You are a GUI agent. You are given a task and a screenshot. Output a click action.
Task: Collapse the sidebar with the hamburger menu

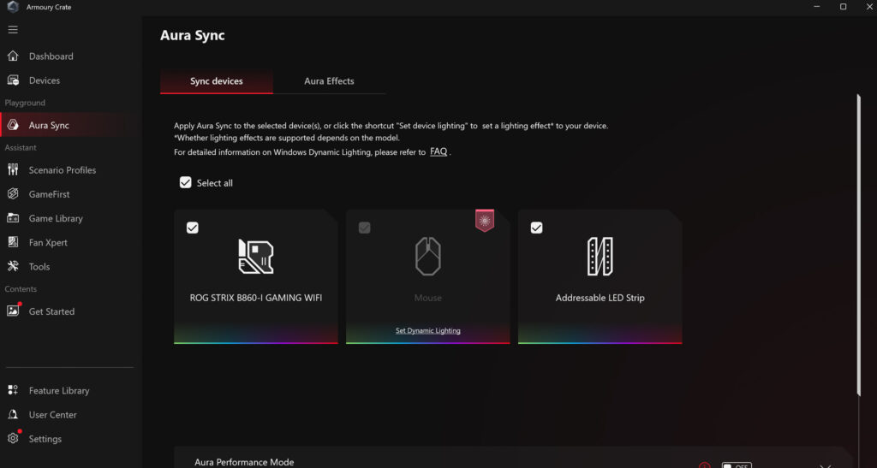click(13, 30)
